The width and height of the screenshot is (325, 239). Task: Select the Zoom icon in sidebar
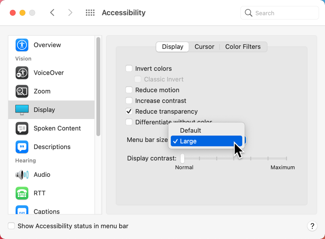click(22, 91)
